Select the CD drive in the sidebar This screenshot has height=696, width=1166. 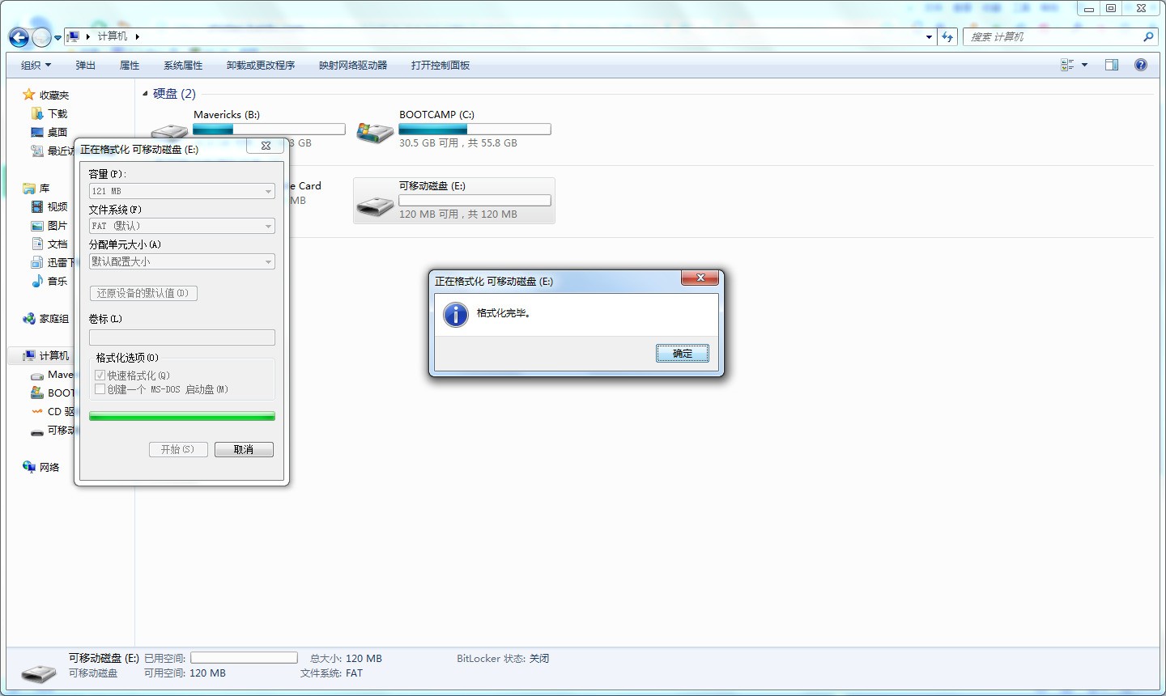(52, 412)
